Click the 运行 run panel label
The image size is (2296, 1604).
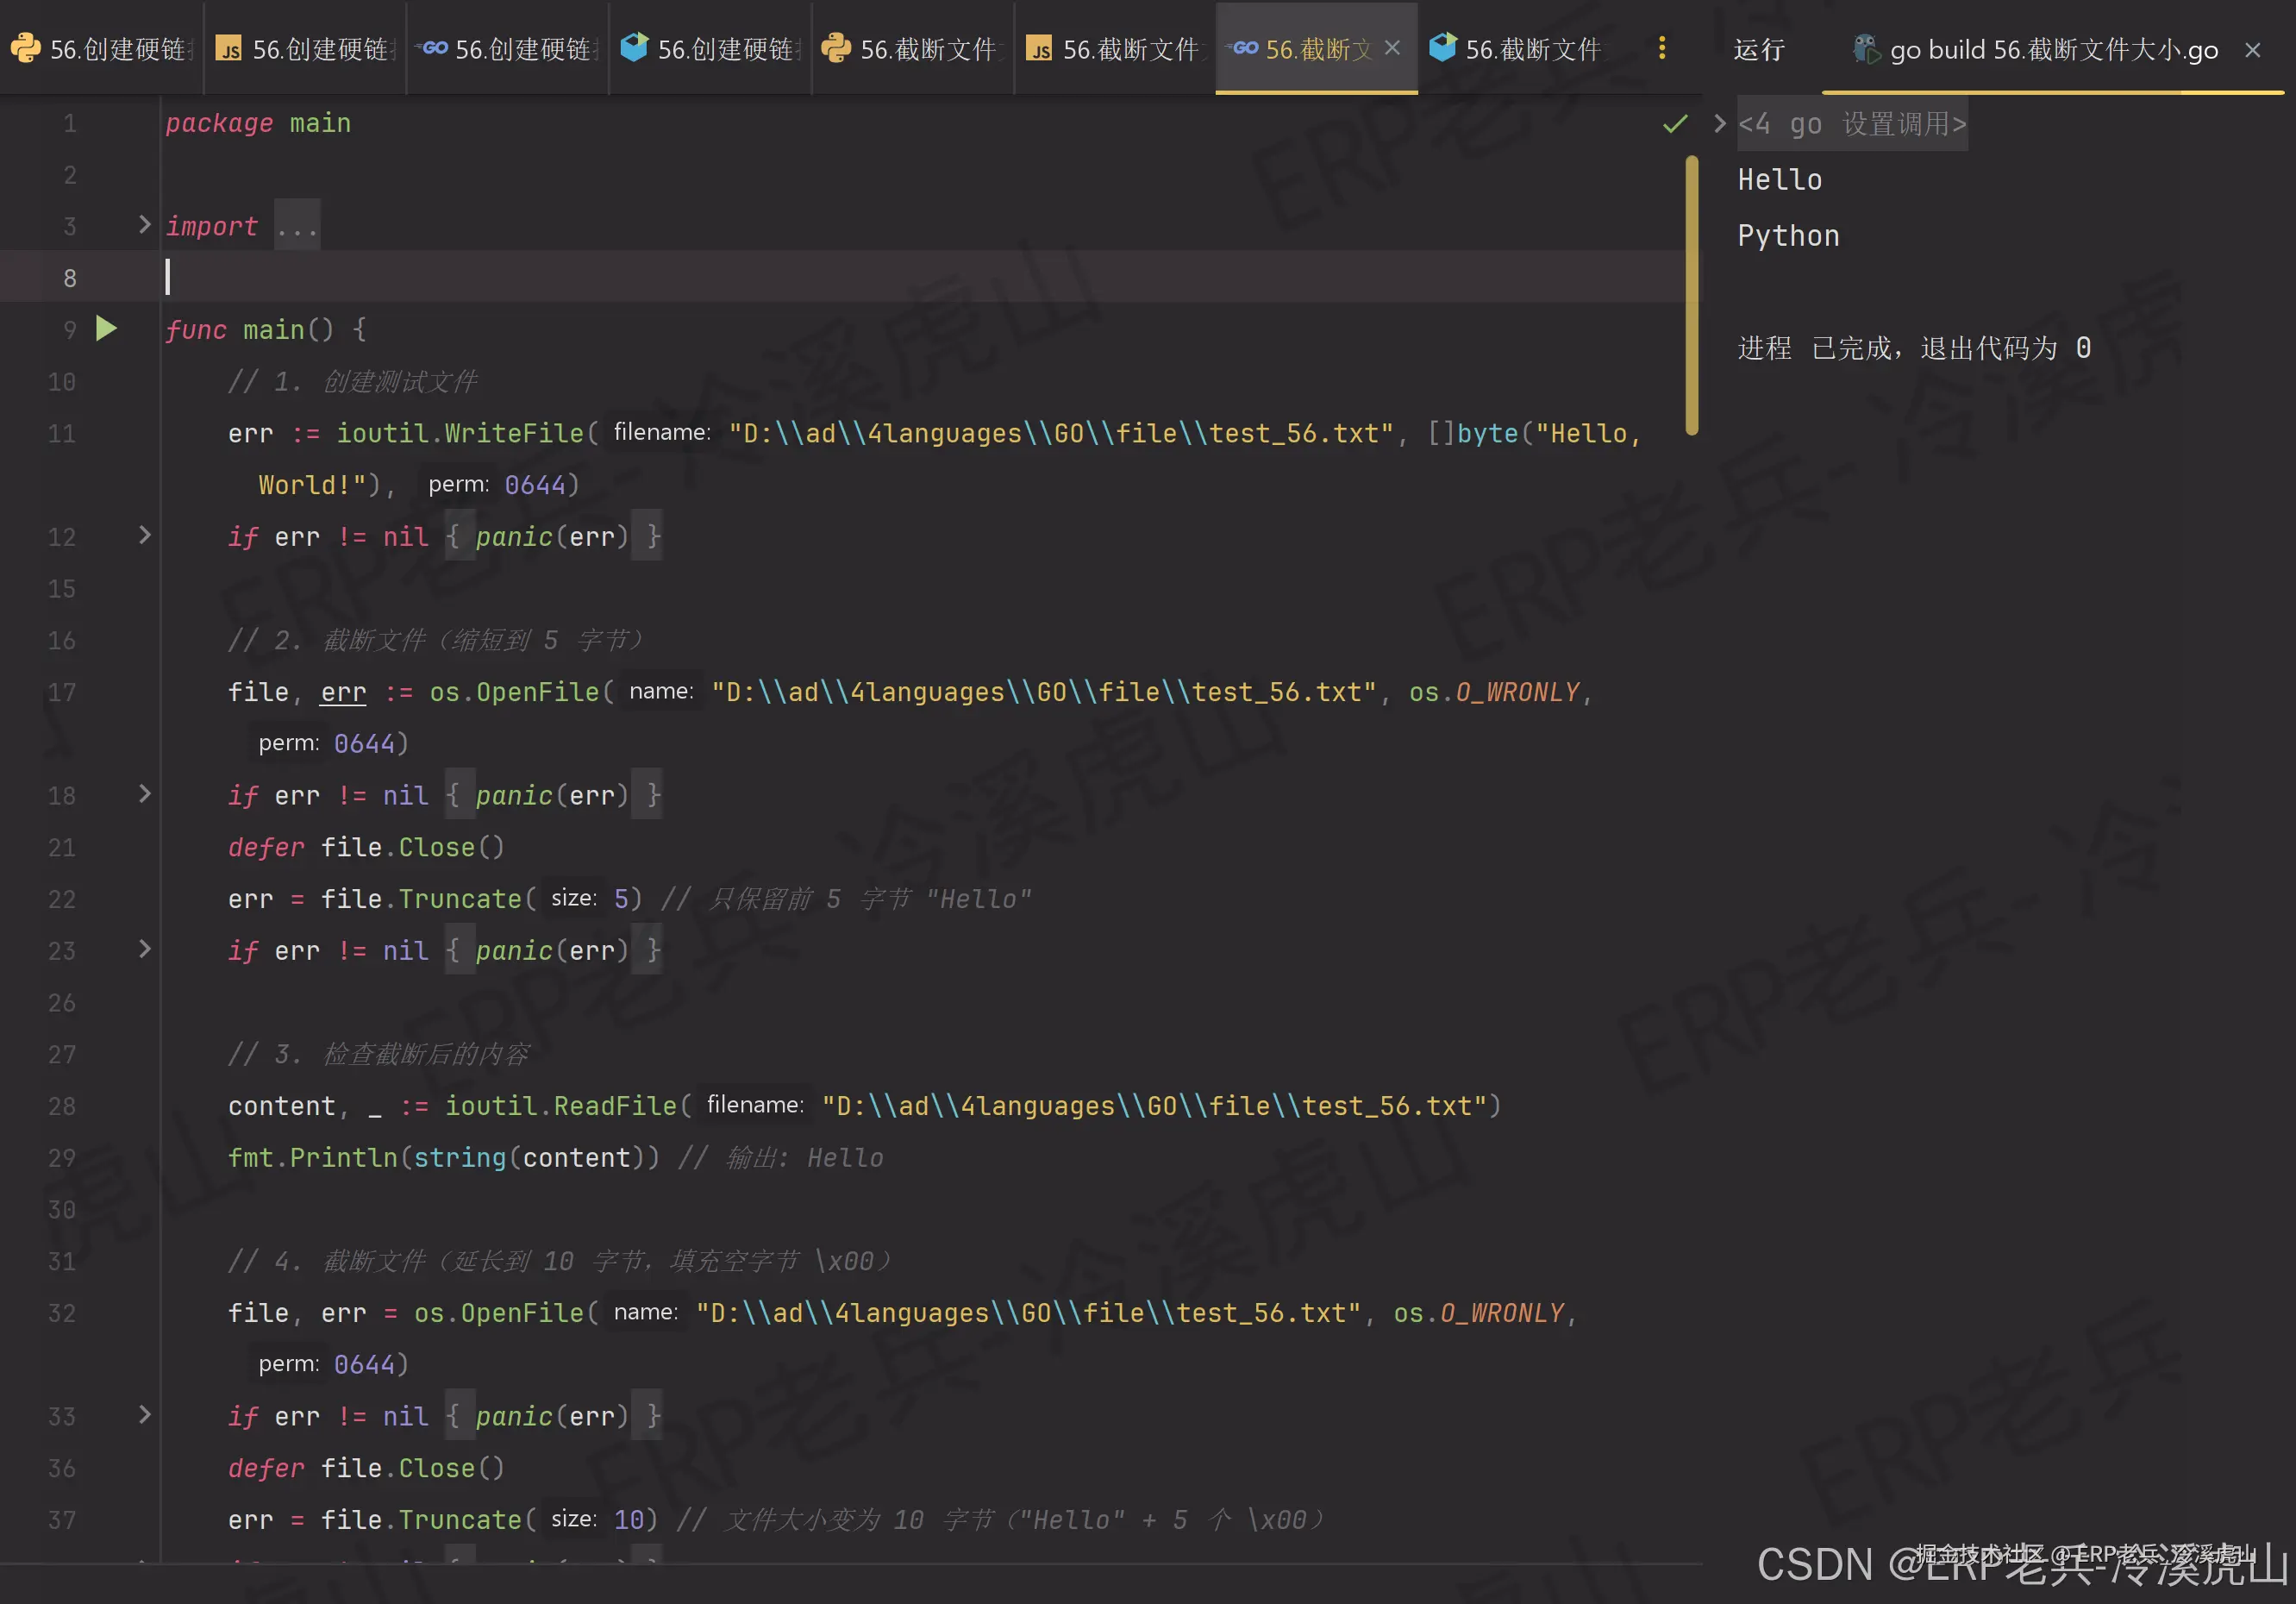1758,50
